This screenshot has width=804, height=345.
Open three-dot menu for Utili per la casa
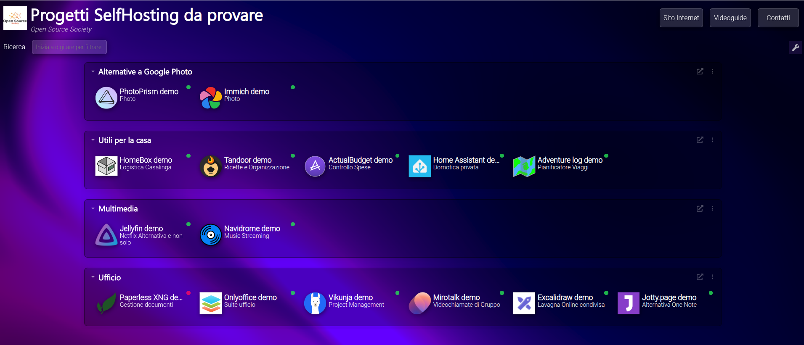point(713,140)
